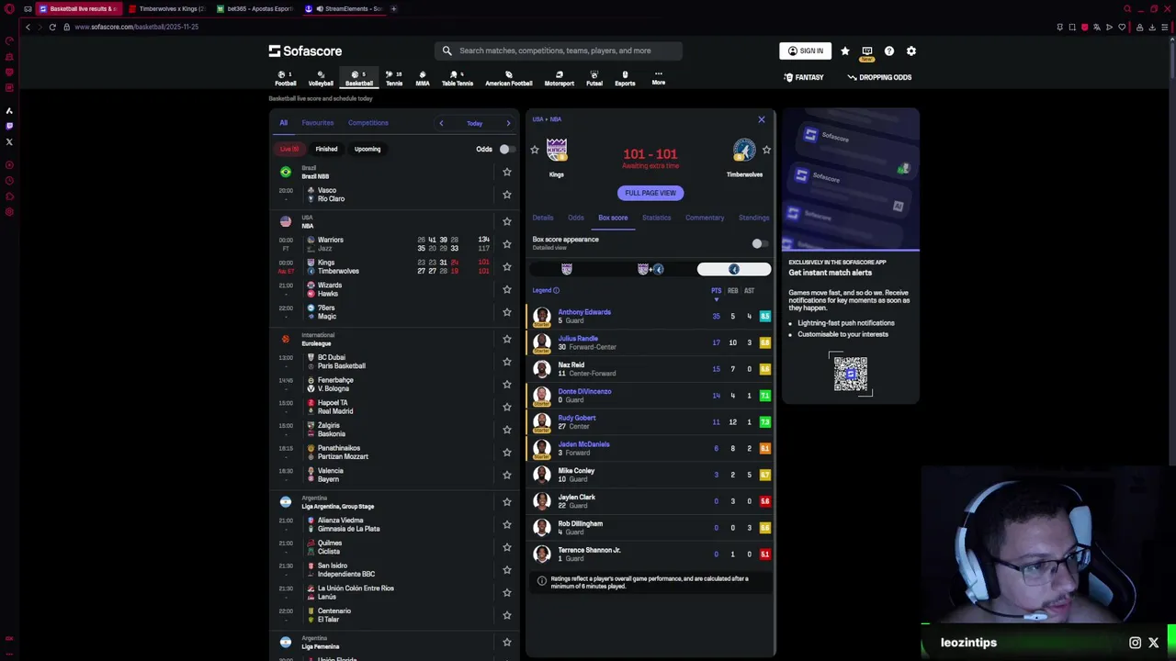
Task: Sort box score by REB column
Action: [x=732, y=291]
